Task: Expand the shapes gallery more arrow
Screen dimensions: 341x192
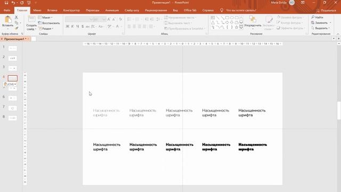Action: [x=241, y=27]
